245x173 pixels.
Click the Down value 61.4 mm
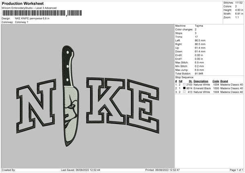click(x=200, y=51)
